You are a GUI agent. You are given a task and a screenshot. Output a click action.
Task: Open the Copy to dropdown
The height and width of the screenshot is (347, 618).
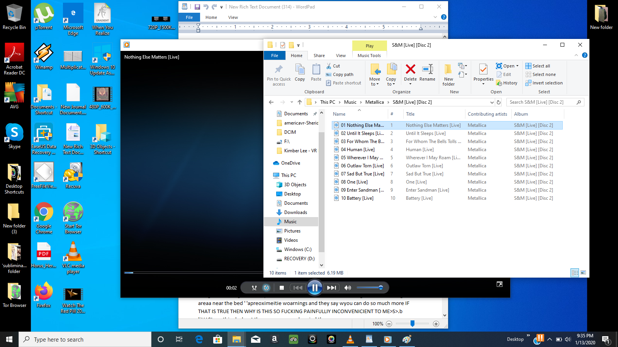[x=391, y=75]
